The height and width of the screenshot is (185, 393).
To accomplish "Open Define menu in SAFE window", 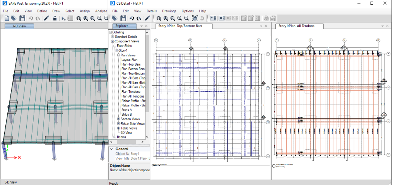I will pos(42,11).
